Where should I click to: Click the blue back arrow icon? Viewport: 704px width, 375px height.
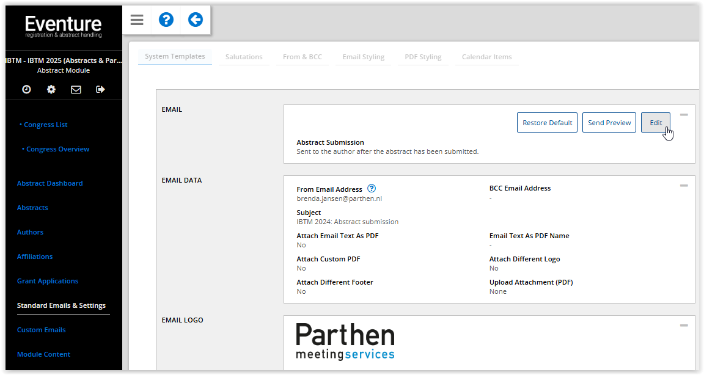[x=195, y=20]
